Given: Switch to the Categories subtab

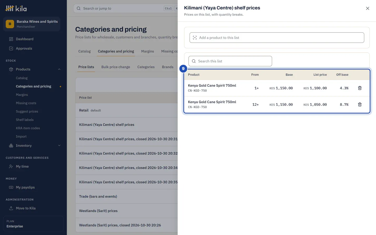Looking at the screenshot, I should click(146, 67).
